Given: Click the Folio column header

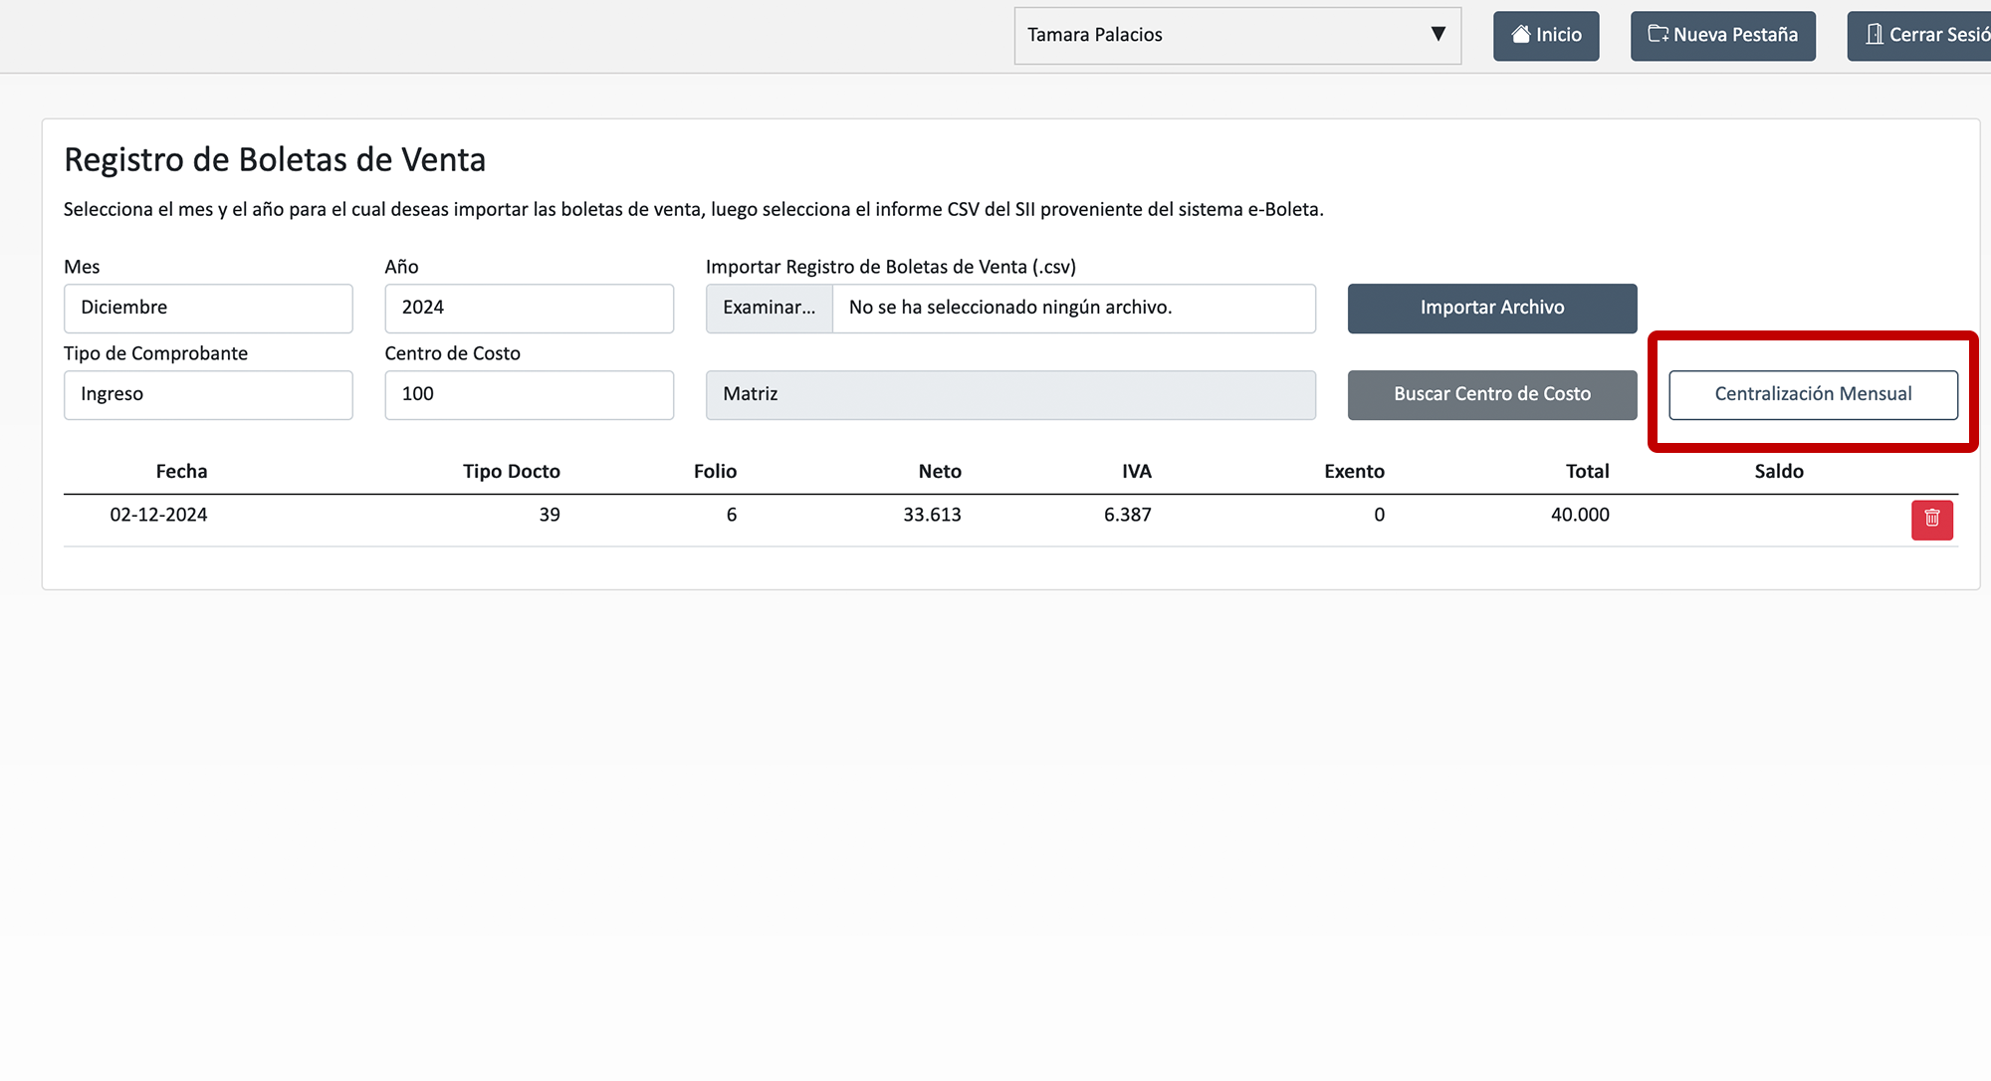Looking at the screenshot, I should (715, 471).
